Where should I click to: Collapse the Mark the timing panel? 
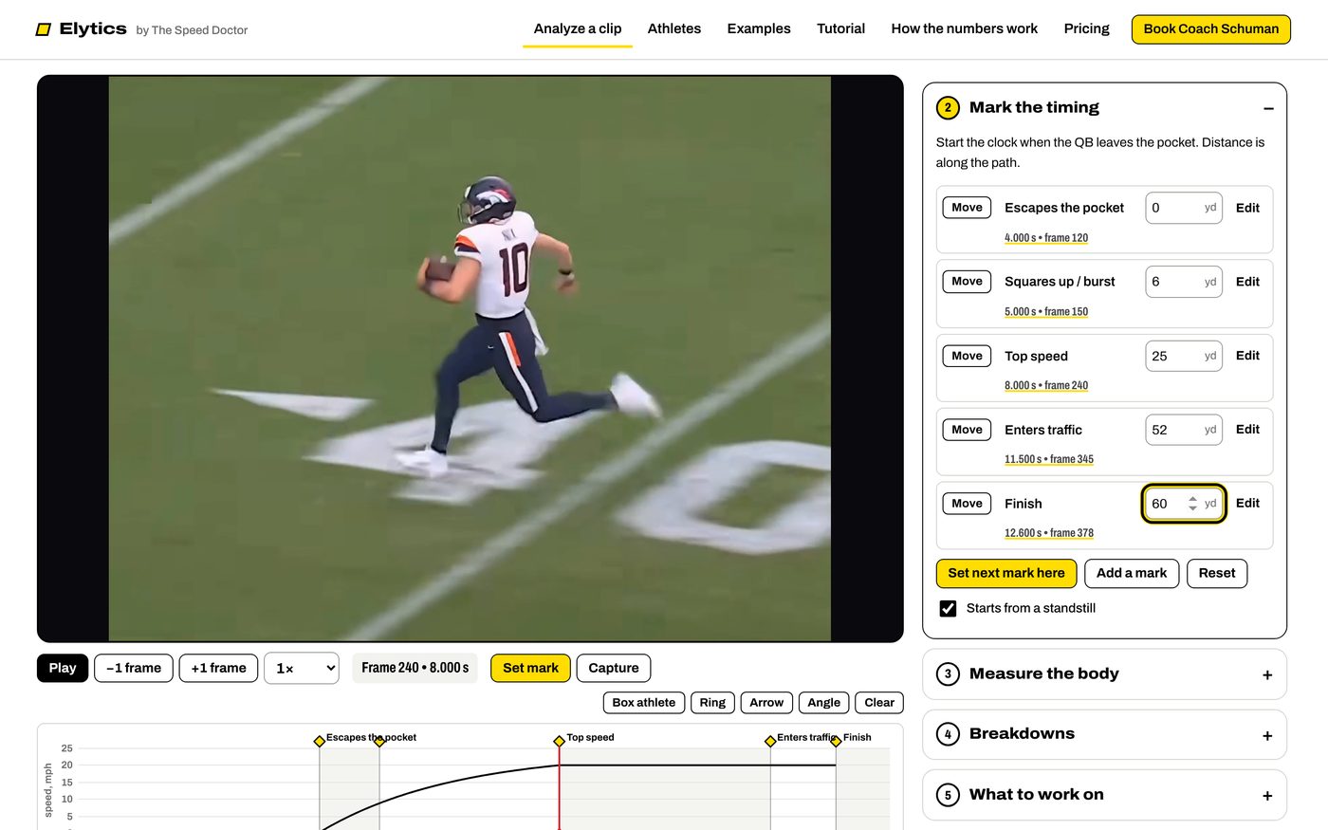point(1268,108)
